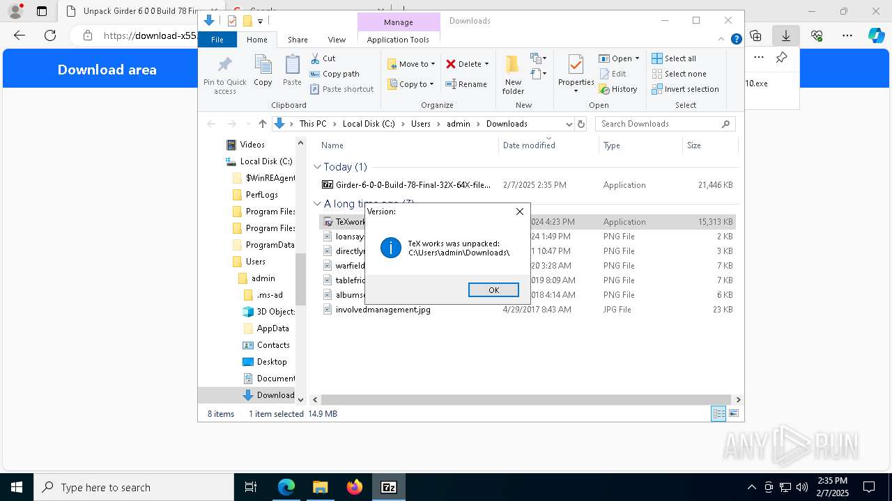Image resolution: width=892 pixels, height=501 pixels.
Task: Click Edge back arrow
Action: pos(20,35)
